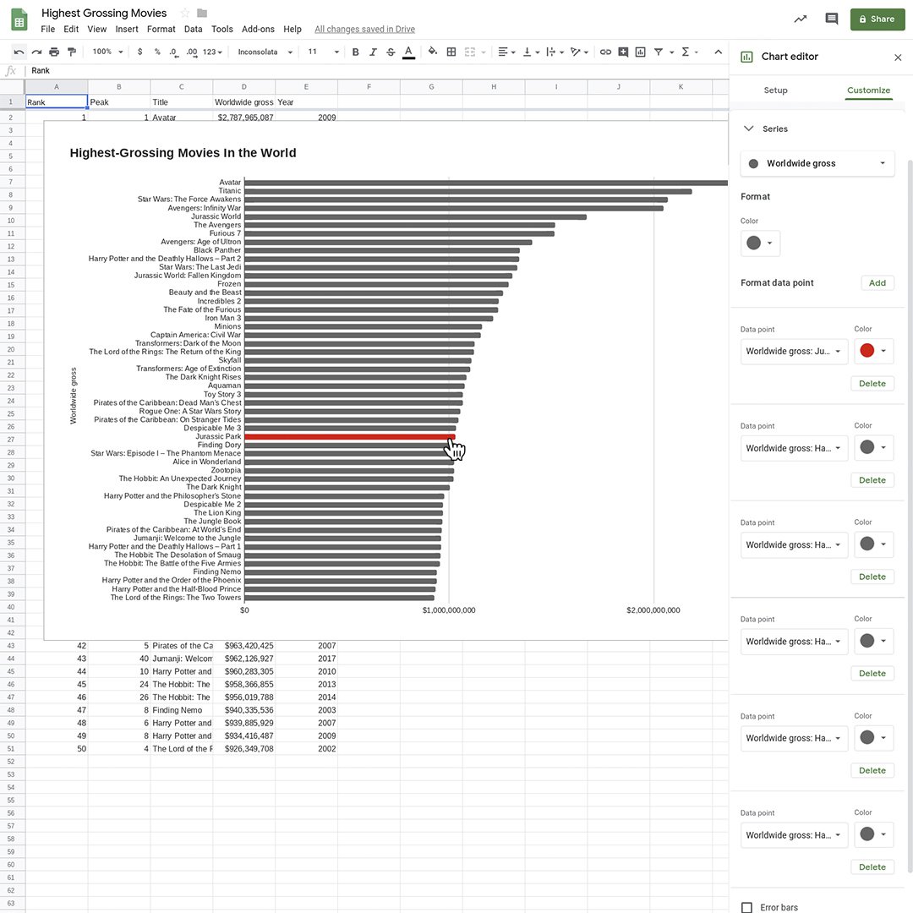Open the Google Sheets home icon
Viewport: 913px width, 913px height.
click(x=19, y=19)
